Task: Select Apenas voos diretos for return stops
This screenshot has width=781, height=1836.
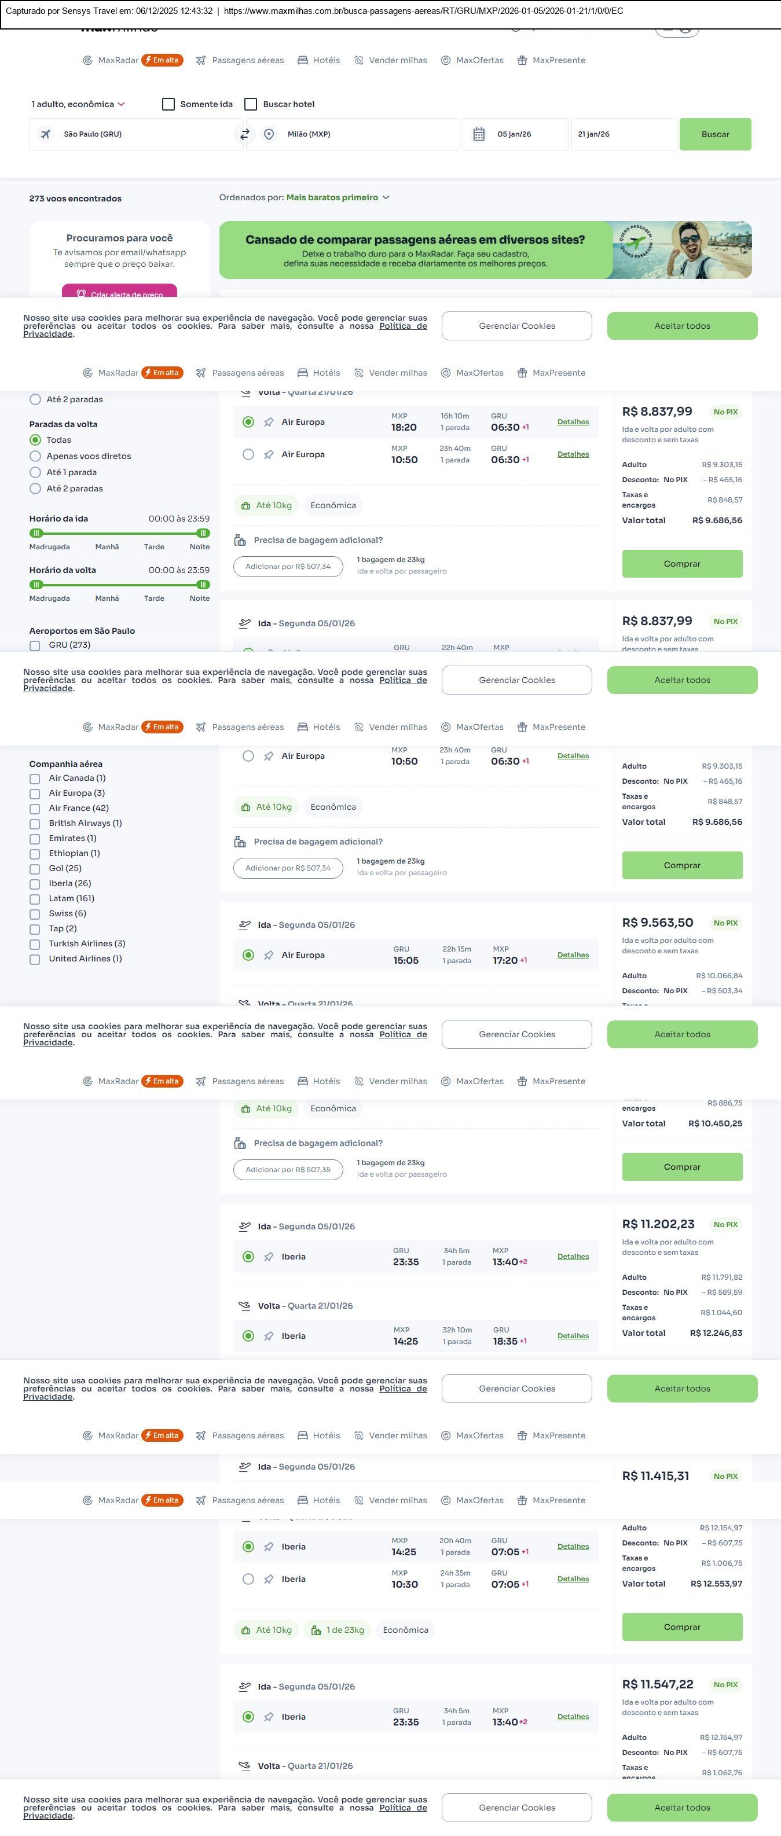Action: click(x=35, y=456)
